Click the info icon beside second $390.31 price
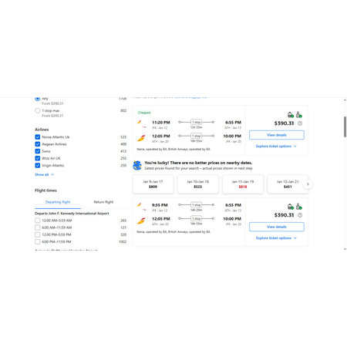The height and width of the screenshot is (347, 347). pos(300,215)
